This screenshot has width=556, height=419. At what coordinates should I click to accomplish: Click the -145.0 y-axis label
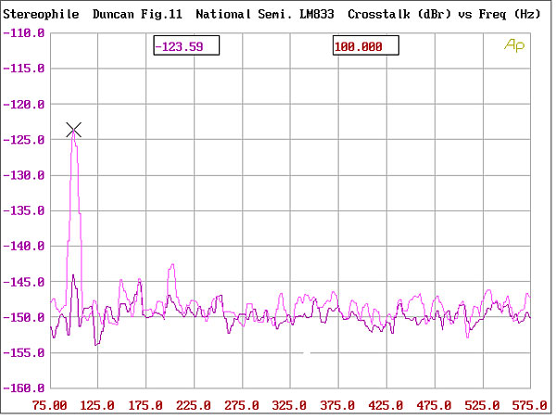tap(24, 282)
